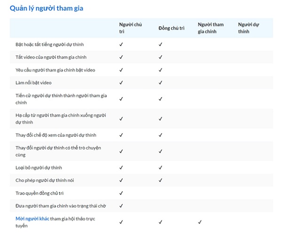
Task: Select the "Yêu cầu người tham gia chính bật video" label
Action: pyautogui.click(x=55, y=70)
